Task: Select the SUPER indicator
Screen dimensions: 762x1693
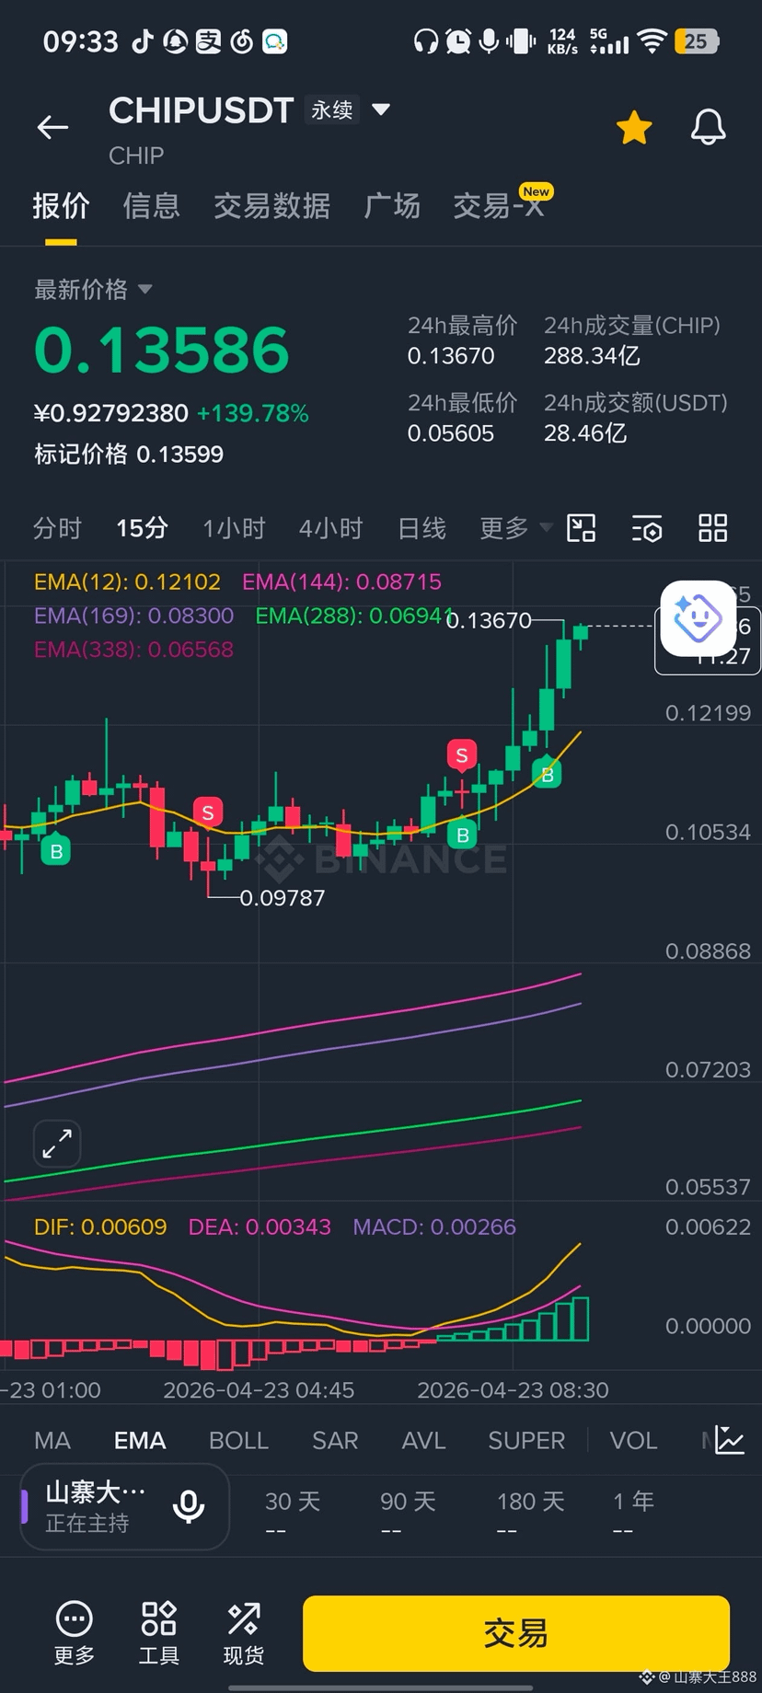Action: [x=526, y=1441]
